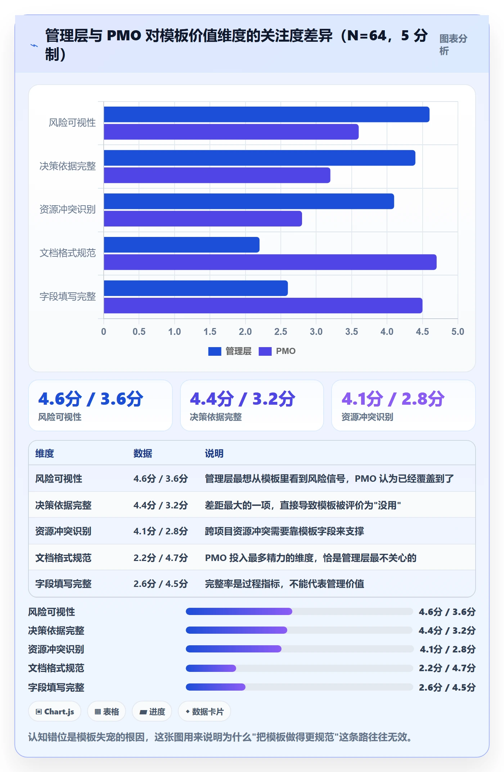504x772 pixels.
Task: Click the 4.4分 / 3.2分 stat card headline
Action: (243, 399)
